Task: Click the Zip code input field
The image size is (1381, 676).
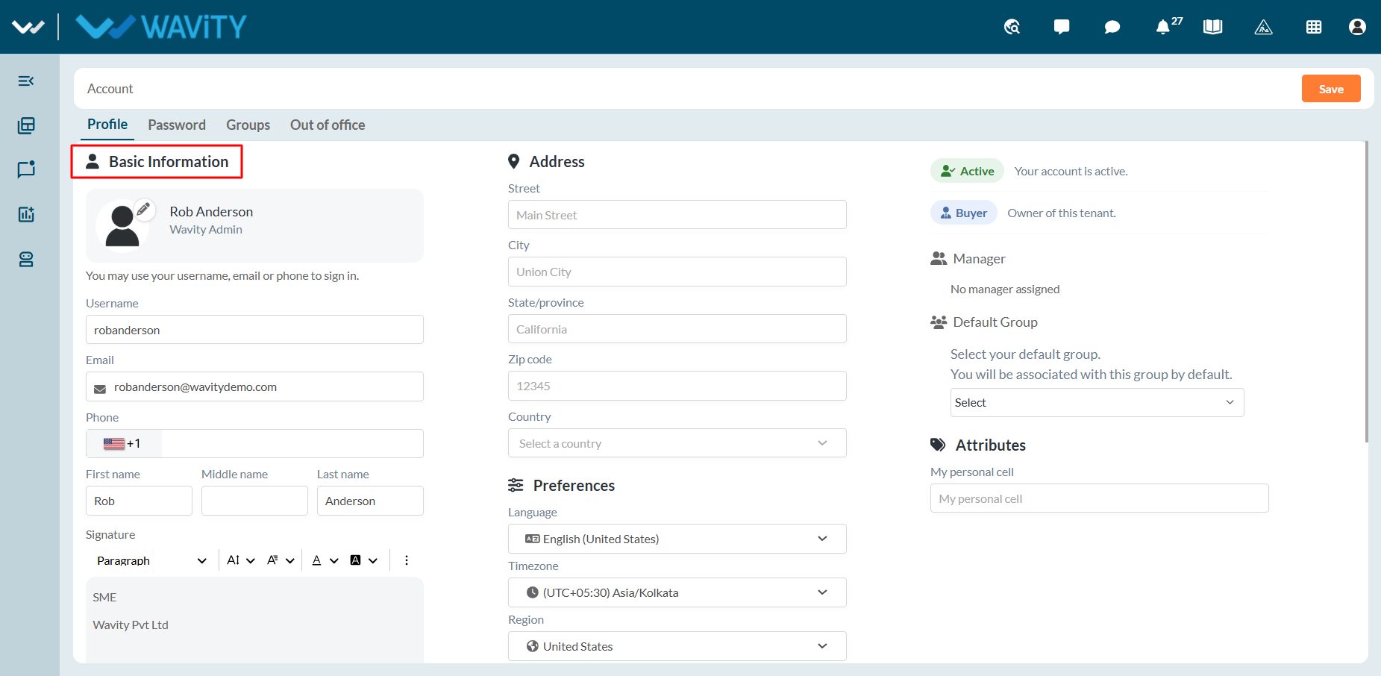Action: (x=677, y=386)
